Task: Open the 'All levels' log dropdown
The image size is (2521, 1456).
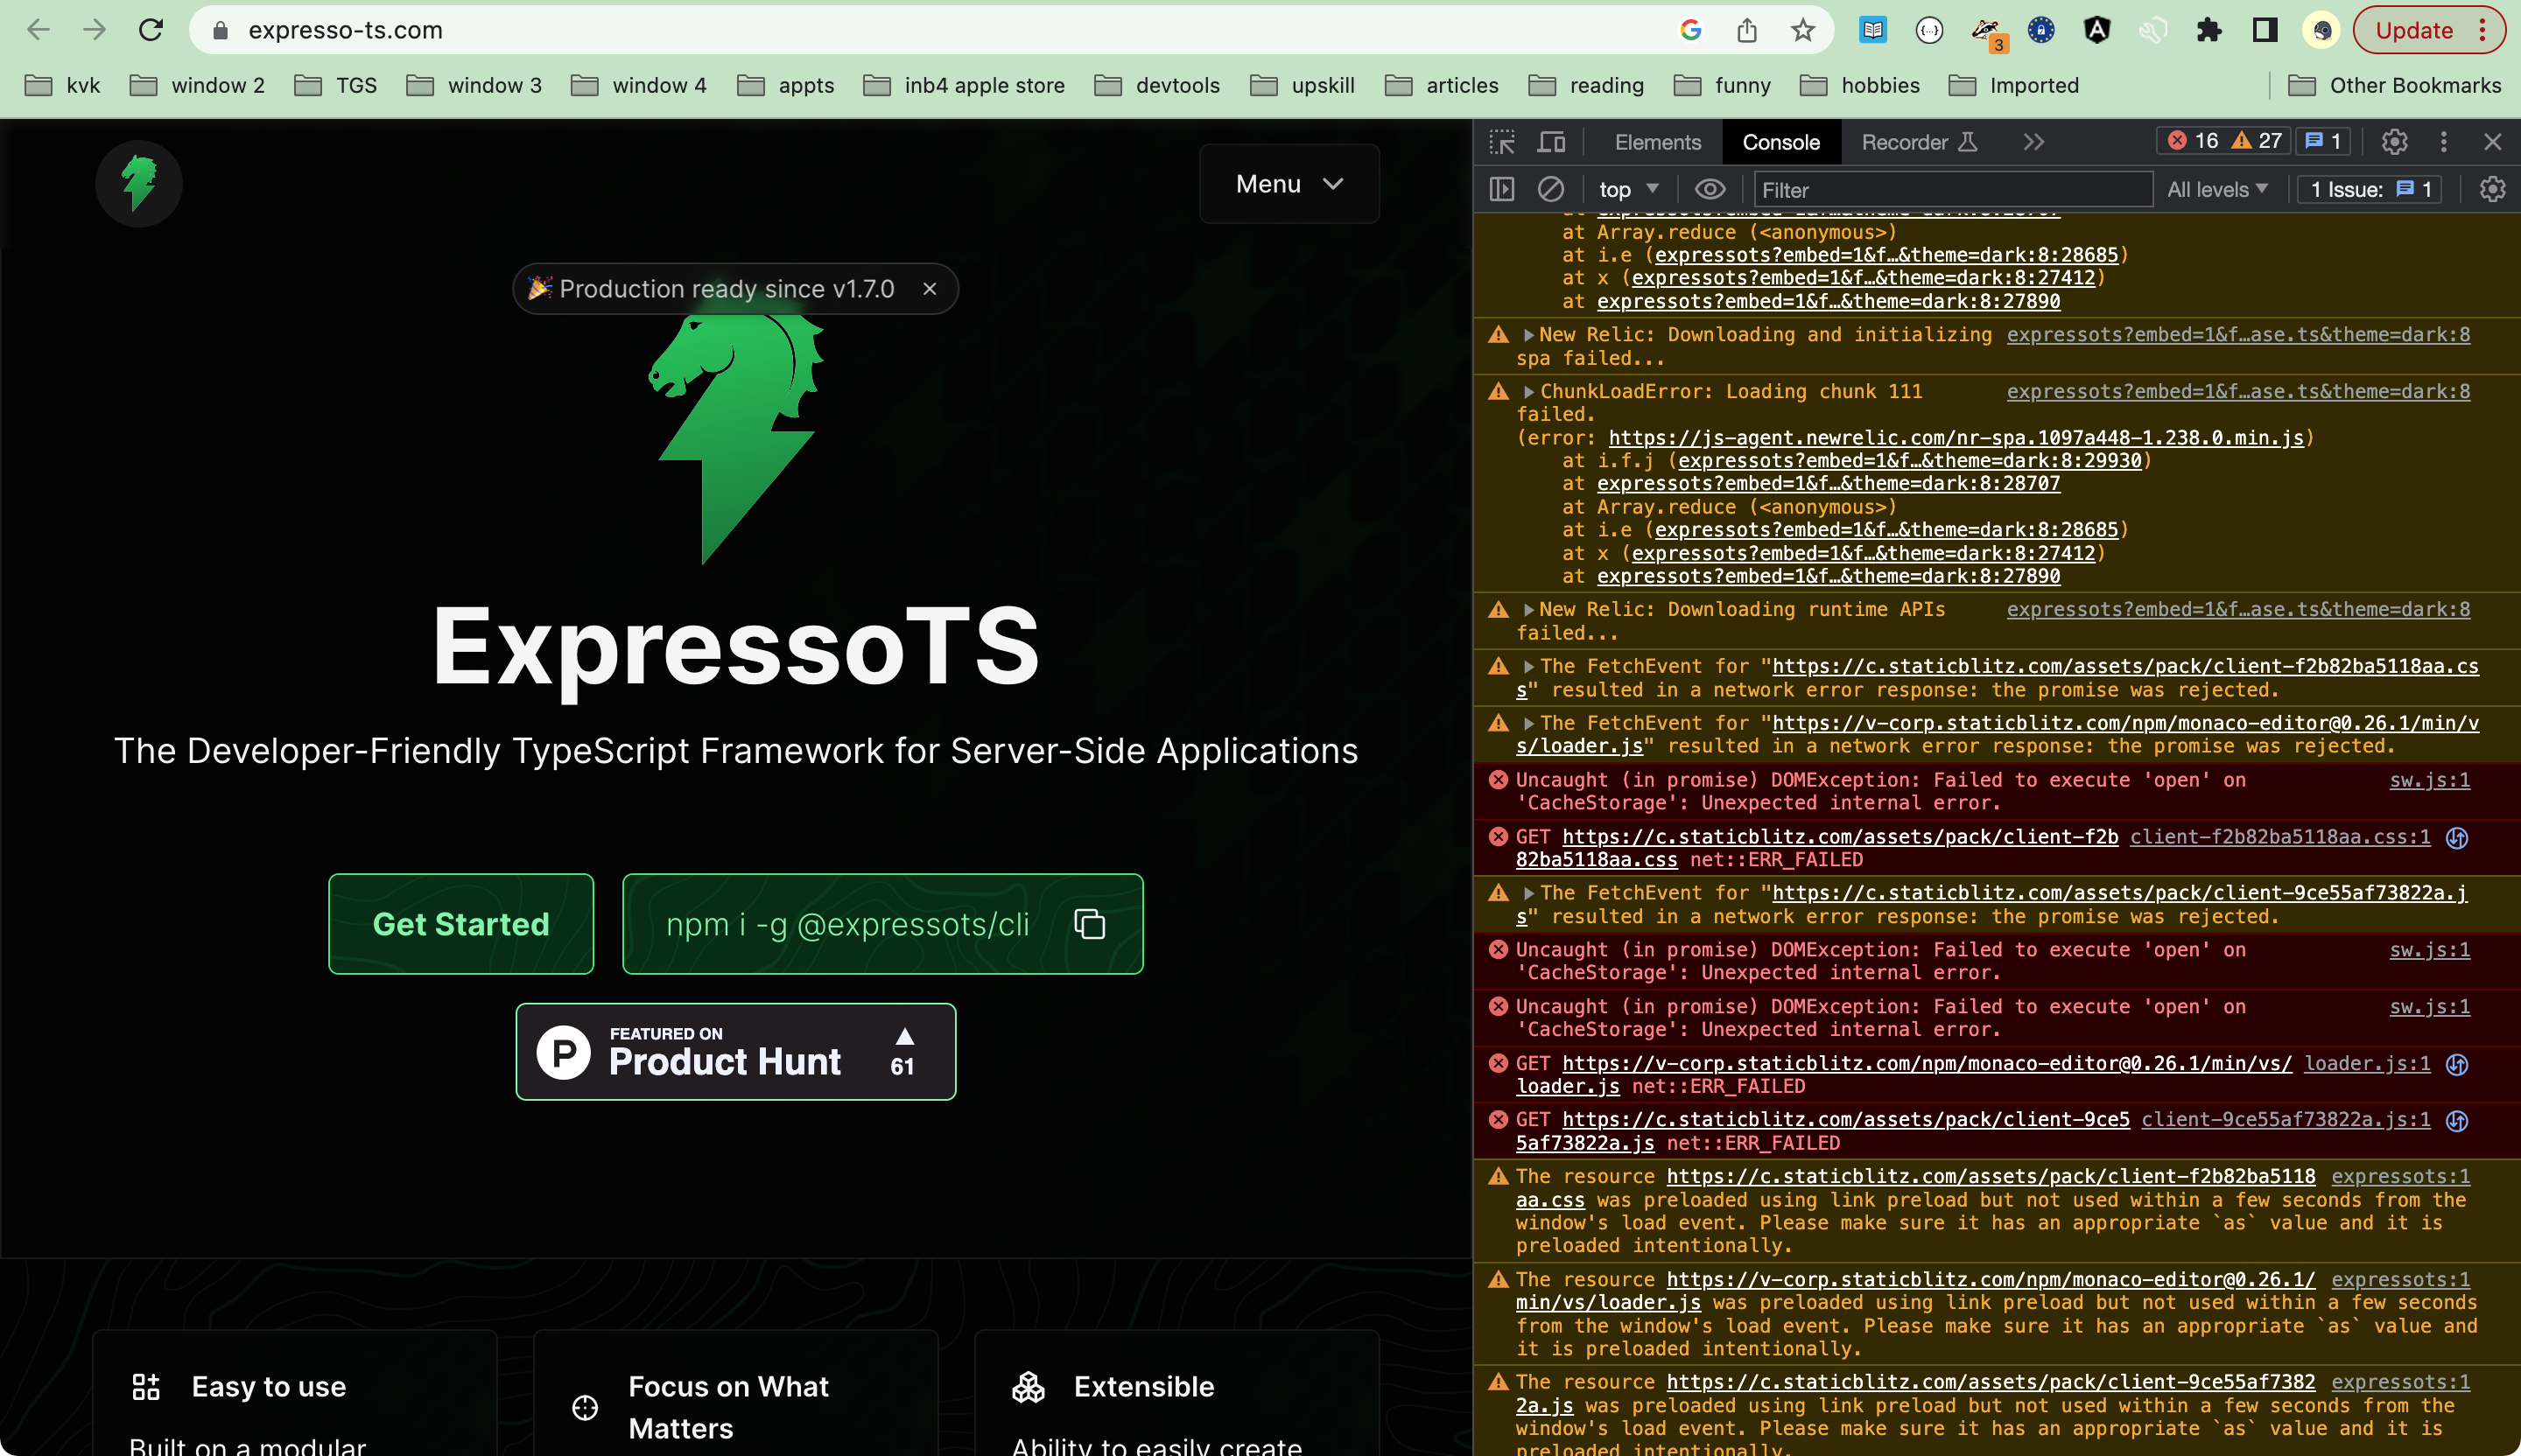Action: (x=2217, y=189)
